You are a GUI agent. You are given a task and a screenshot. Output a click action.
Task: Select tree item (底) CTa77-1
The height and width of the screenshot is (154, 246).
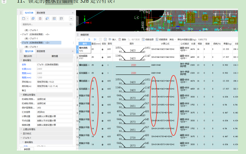[x=31, y=38]
